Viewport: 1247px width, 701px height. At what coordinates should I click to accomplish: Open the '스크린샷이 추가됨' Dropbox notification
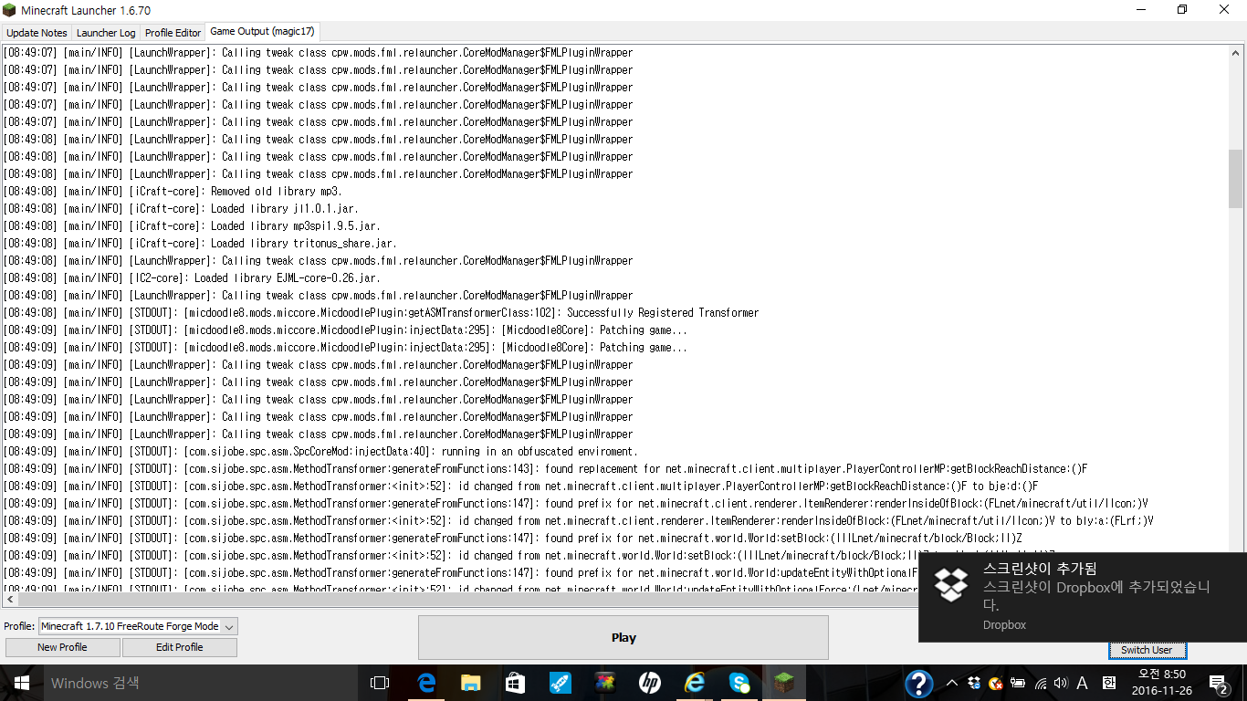point(1083,597)
